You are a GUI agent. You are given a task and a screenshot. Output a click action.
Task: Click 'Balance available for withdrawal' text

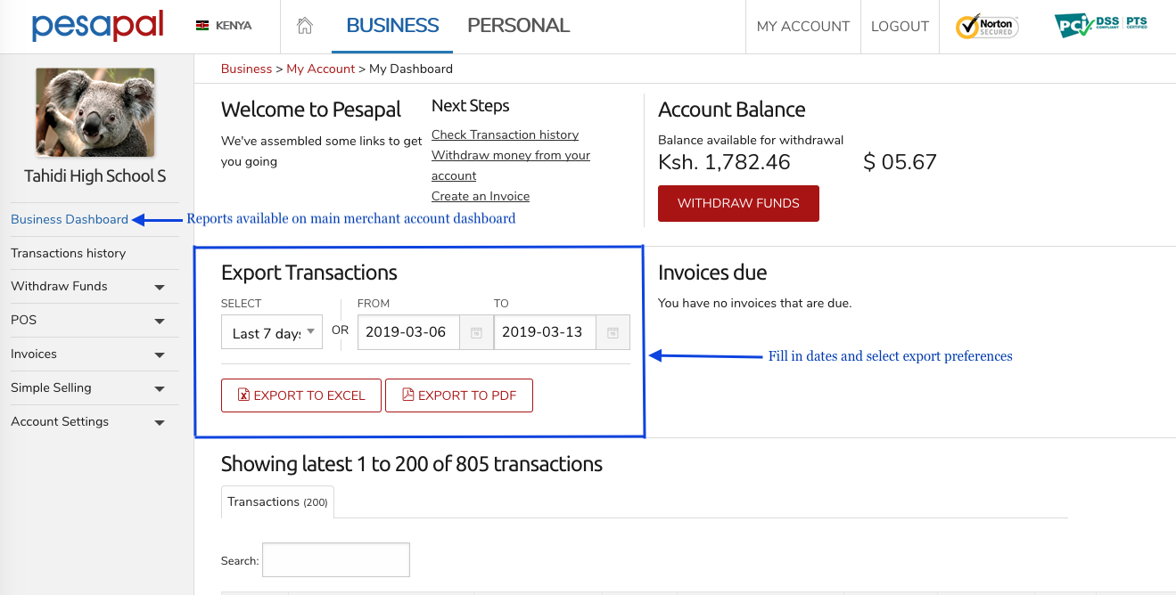click(751, 140)
